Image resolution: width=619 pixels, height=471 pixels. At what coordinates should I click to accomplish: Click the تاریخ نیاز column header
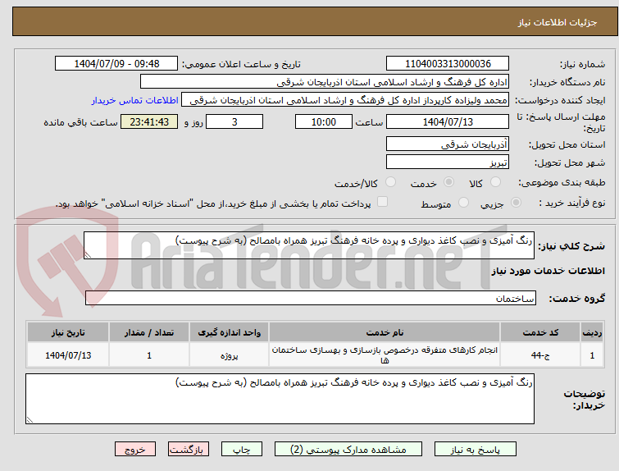[x=68, y=332]
